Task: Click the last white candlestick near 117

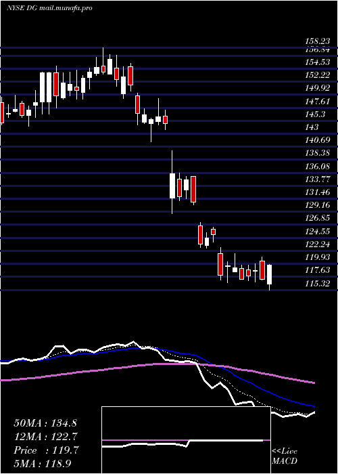Action: tap(269, 274)
